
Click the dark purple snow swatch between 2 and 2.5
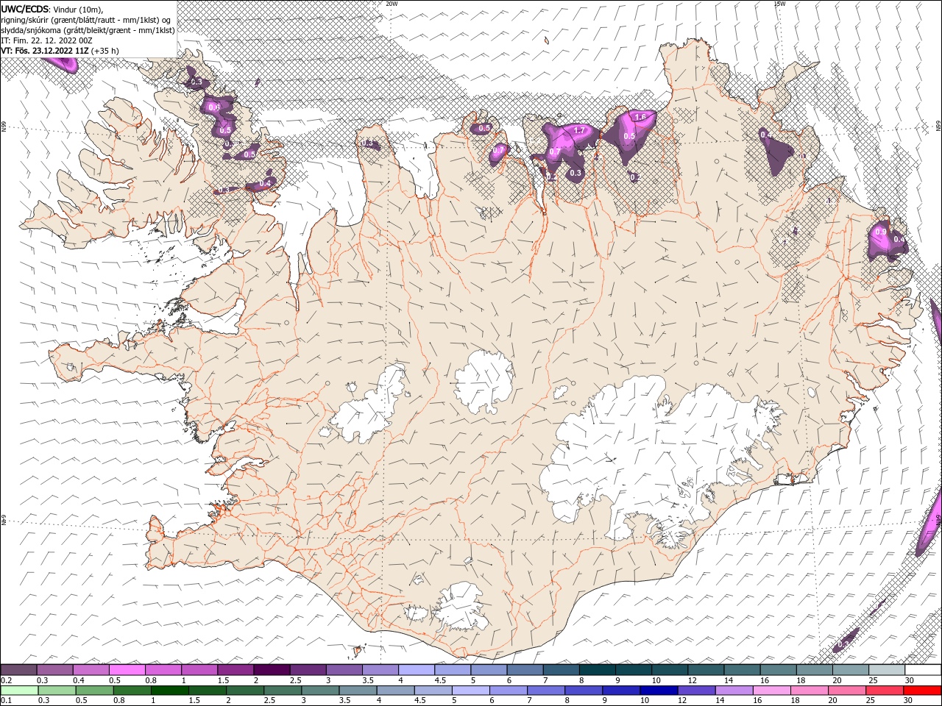tap(272, 670)
